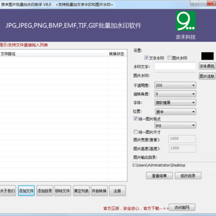Click the green 9 company logo
216x216 pixels.
pos(185,21)
